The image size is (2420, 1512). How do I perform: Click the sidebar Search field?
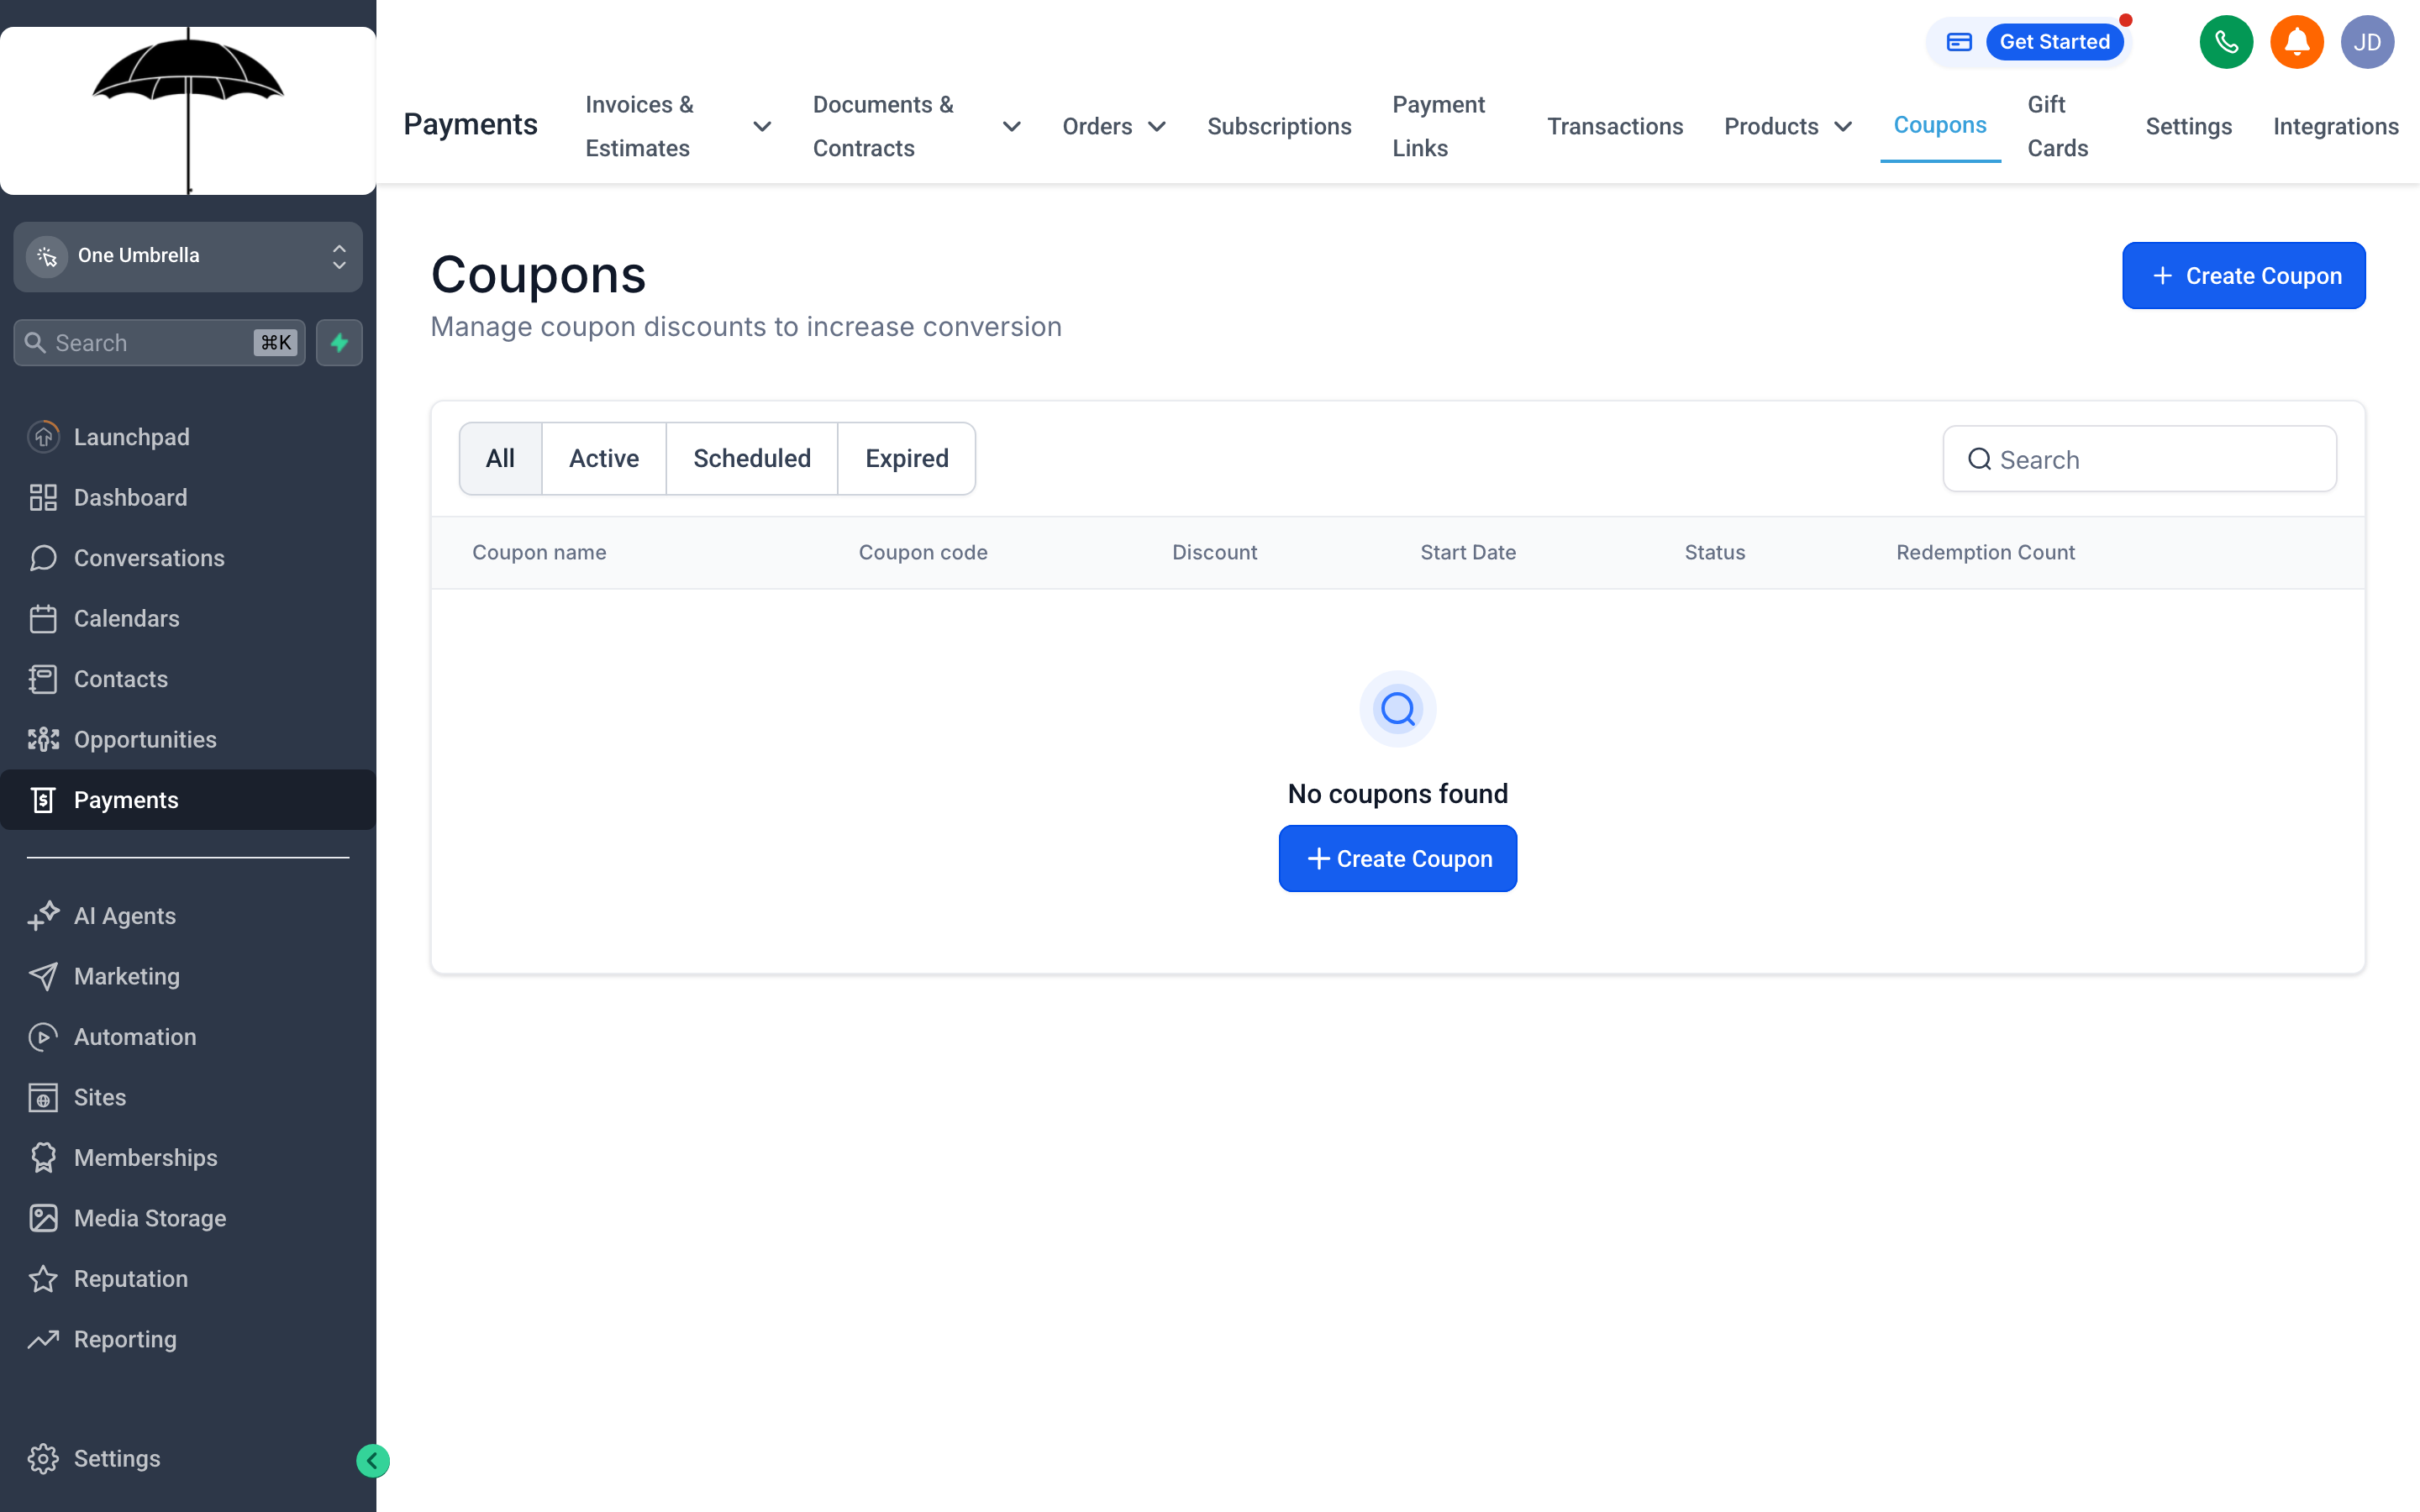(159, 343)
